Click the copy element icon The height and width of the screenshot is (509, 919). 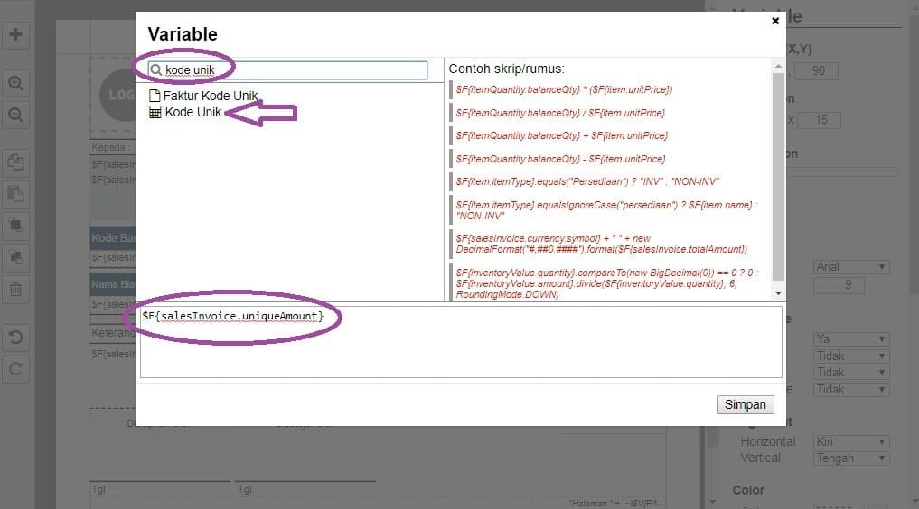pos(15,162)
